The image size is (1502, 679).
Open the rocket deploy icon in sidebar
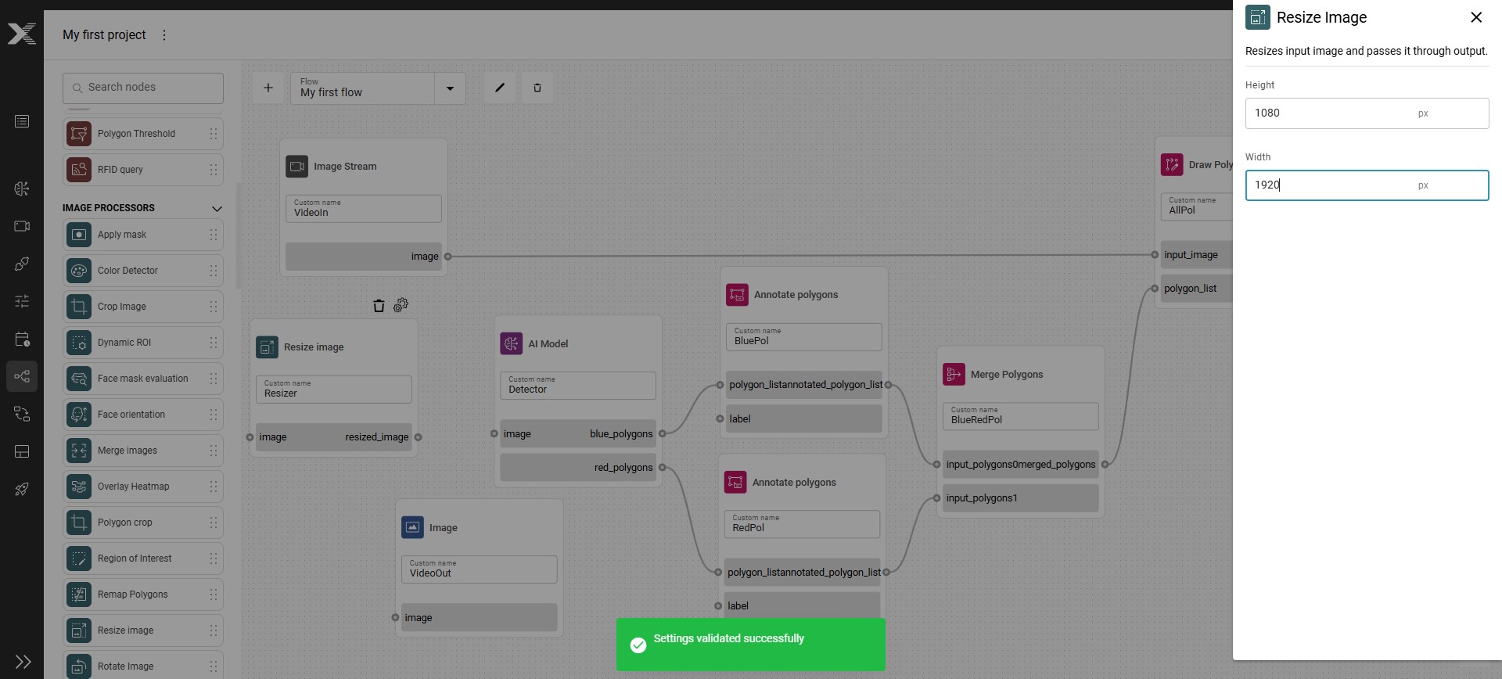pos(22,490)
